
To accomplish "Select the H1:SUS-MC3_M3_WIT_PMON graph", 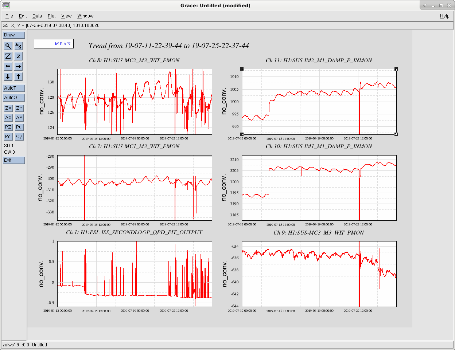I will click(319, 274).
